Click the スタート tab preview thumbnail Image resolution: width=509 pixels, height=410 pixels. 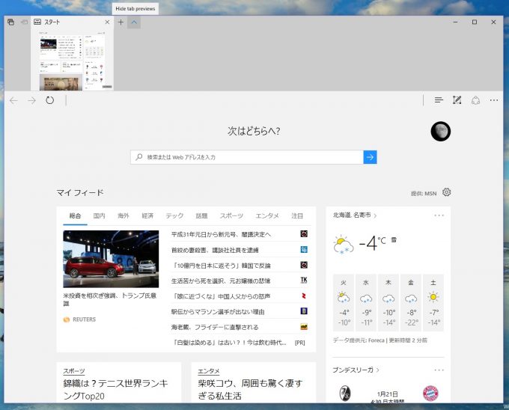(x=72, y=61)
